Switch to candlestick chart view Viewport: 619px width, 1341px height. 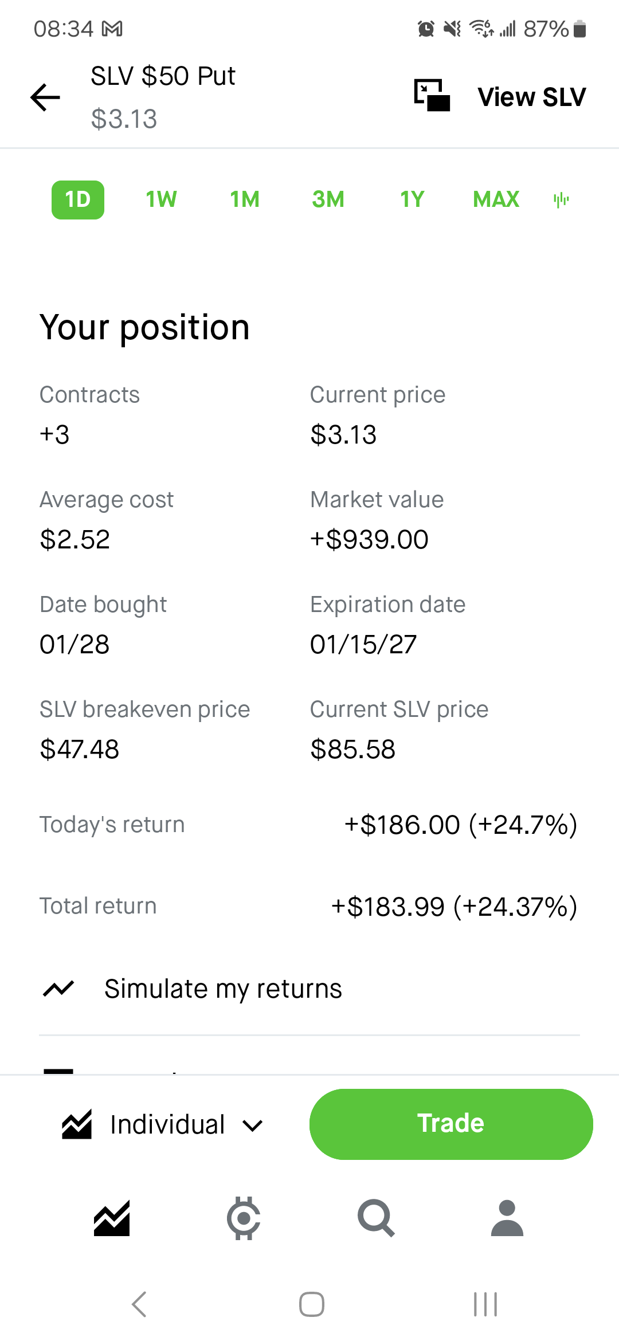pos(561,199)
